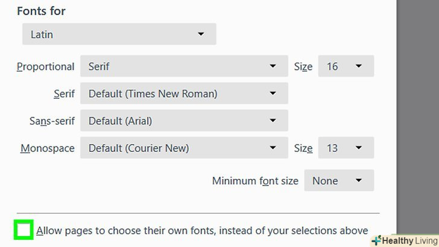Click the Sans-serif label text
The height and width of the screenshot is (247, 439).
coord(52,121)
